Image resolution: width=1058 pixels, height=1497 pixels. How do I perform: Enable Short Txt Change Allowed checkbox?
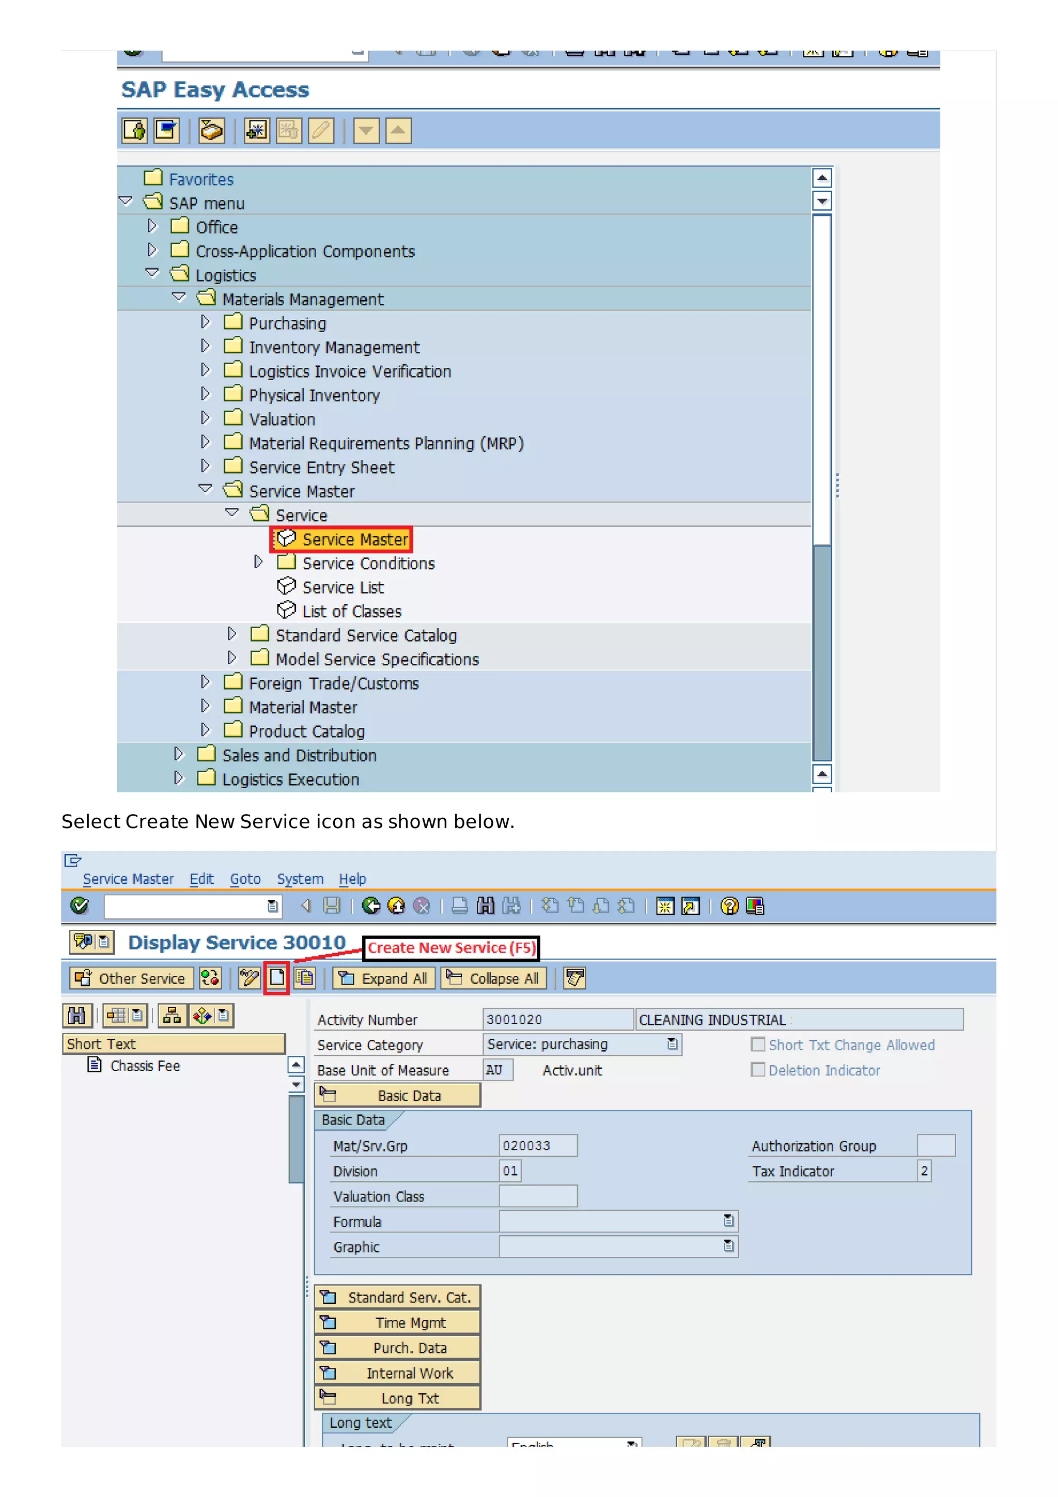click(x=757, y=1044)
